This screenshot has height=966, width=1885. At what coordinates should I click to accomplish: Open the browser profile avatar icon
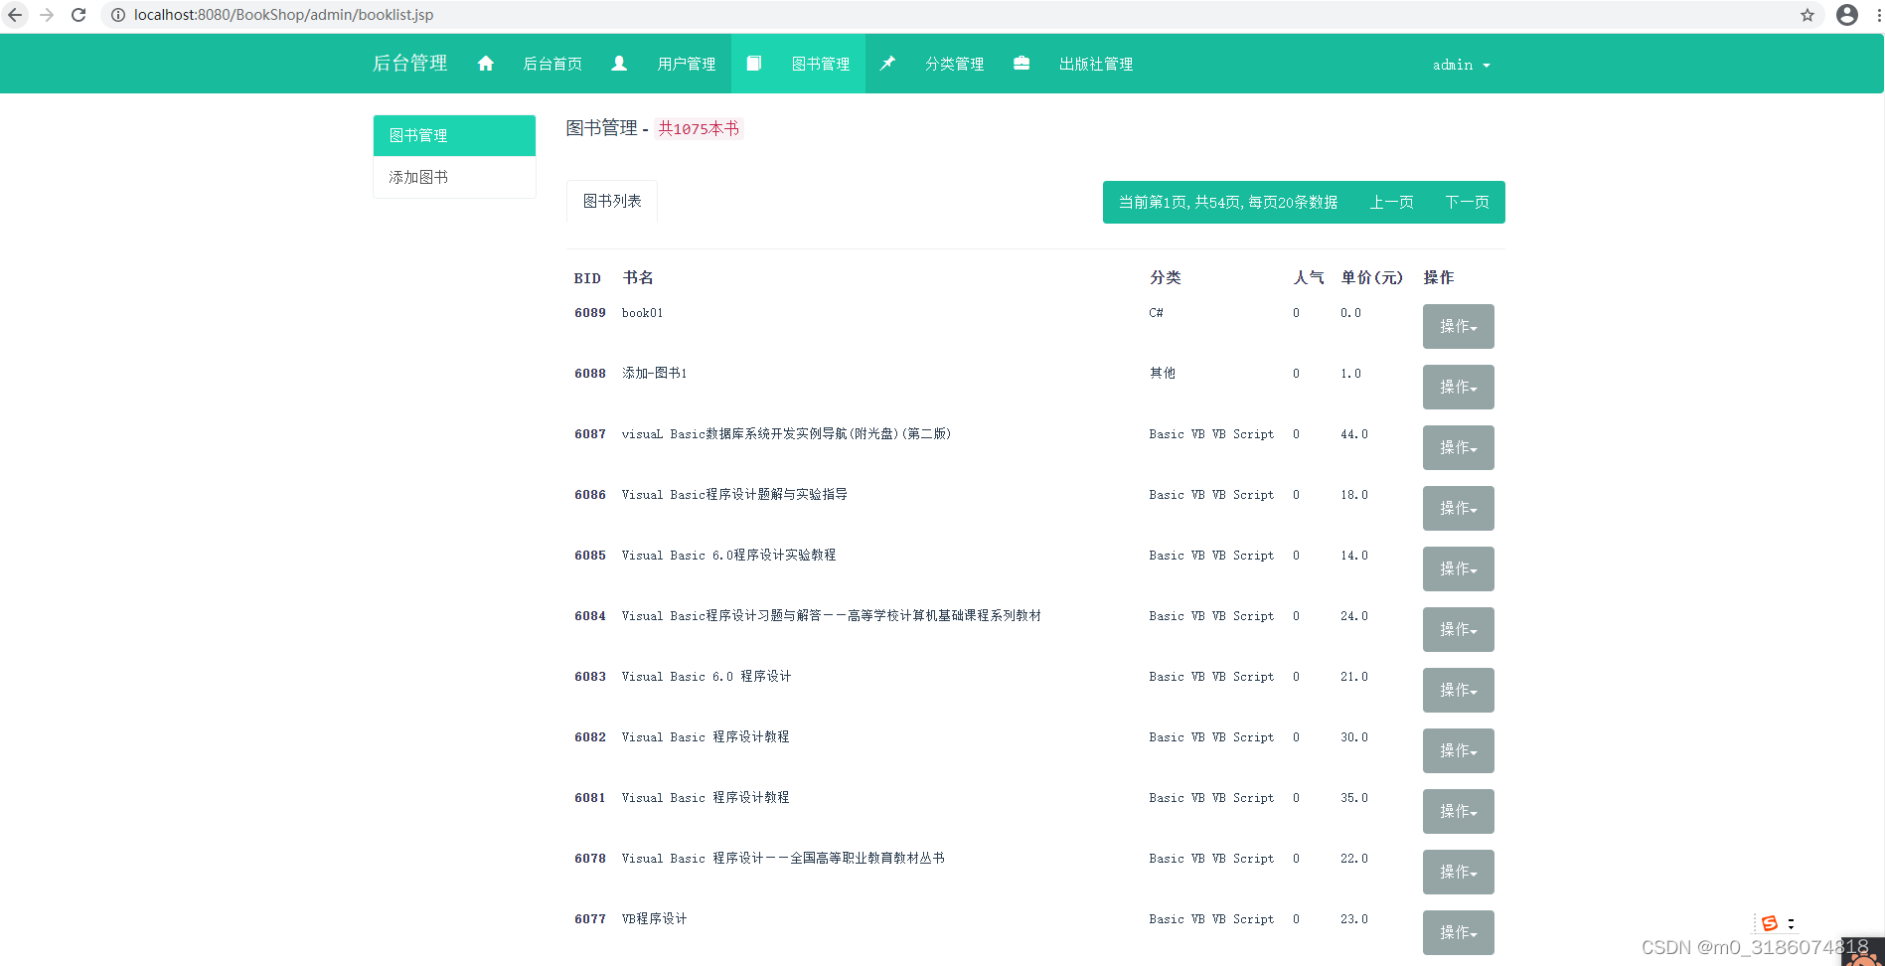pos(1847,15)
